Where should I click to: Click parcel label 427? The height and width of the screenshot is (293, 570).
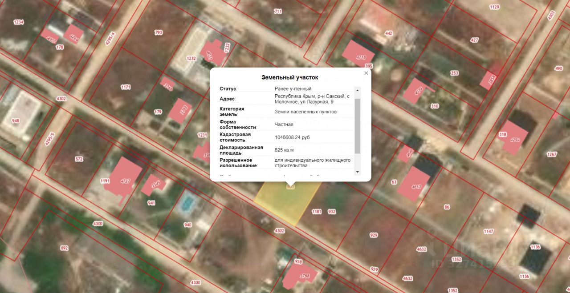click(474, 40)
